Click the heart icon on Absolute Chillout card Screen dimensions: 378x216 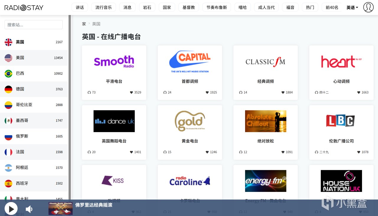(283, 152)
